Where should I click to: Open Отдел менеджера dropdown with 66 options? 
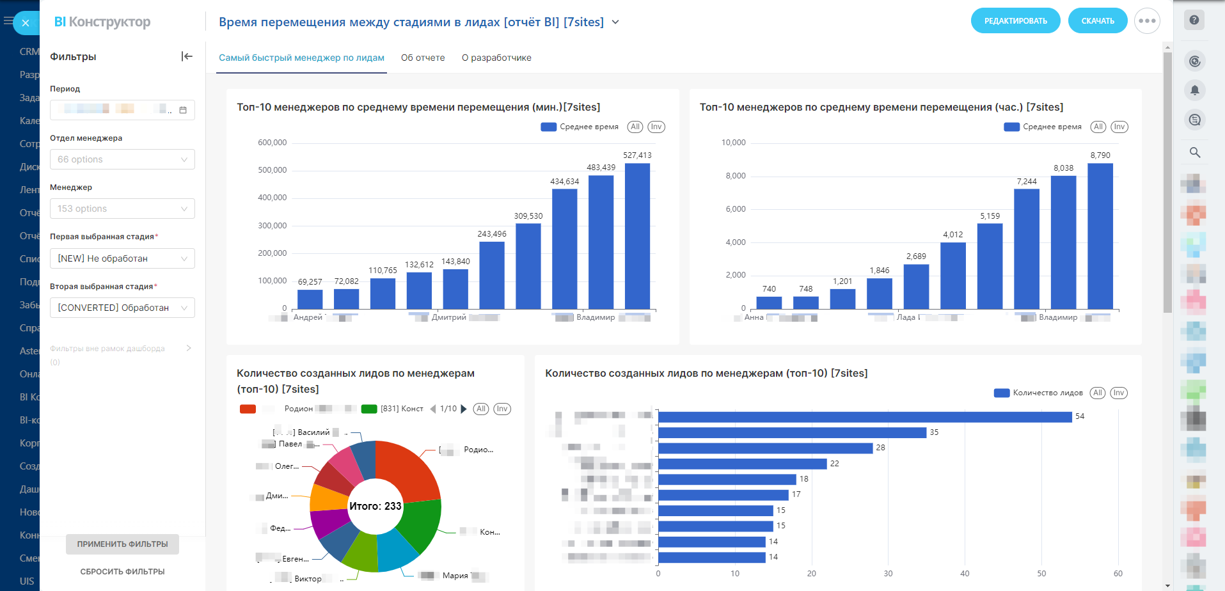[122, 159]
